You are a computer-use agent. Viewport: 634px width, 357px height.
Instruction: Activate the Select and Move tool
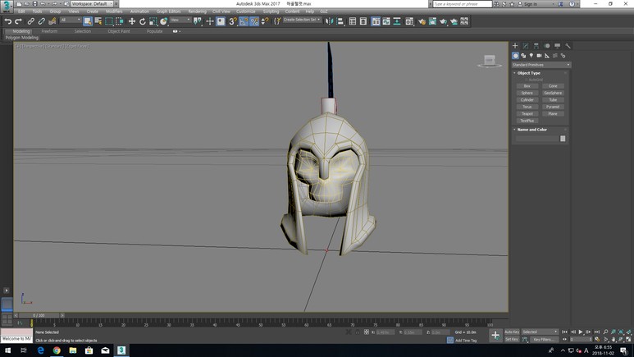(131, 21)
